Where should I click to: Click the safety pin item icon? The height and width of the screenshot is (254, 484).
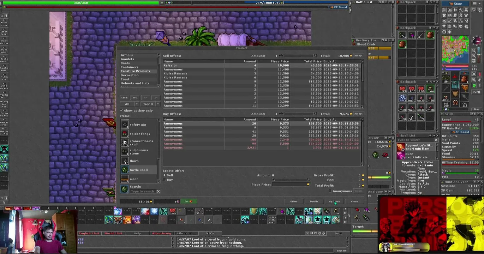[x=125, y=125]
